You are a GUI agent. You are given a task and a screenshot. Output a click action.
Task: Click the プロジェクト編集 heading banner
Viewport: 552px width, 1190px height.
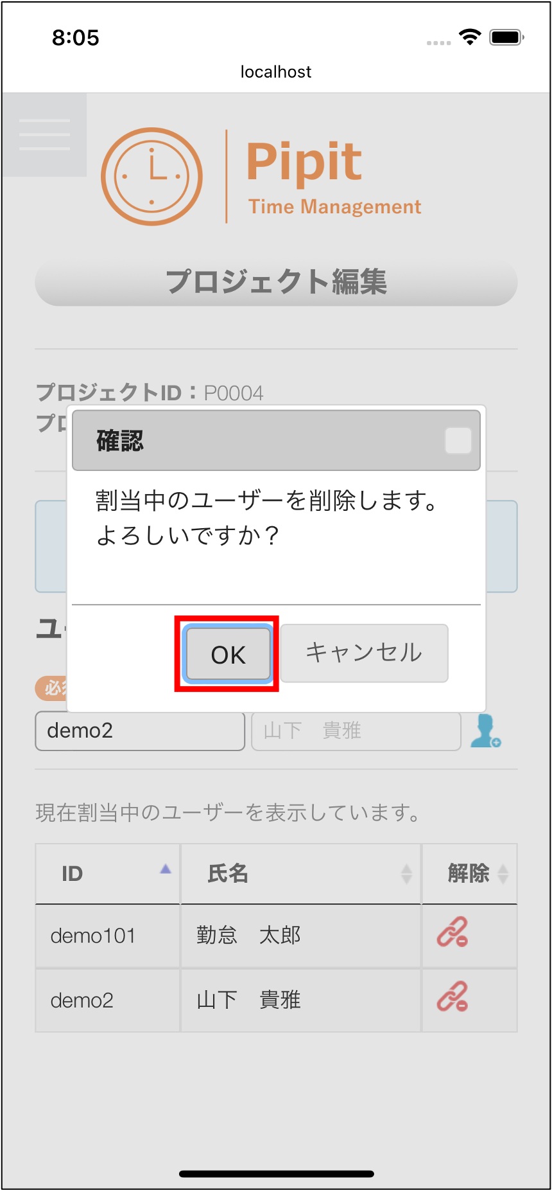pos(276,283)
